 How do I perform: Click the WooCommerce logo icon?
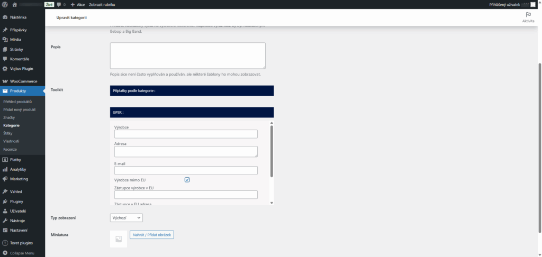5,81
